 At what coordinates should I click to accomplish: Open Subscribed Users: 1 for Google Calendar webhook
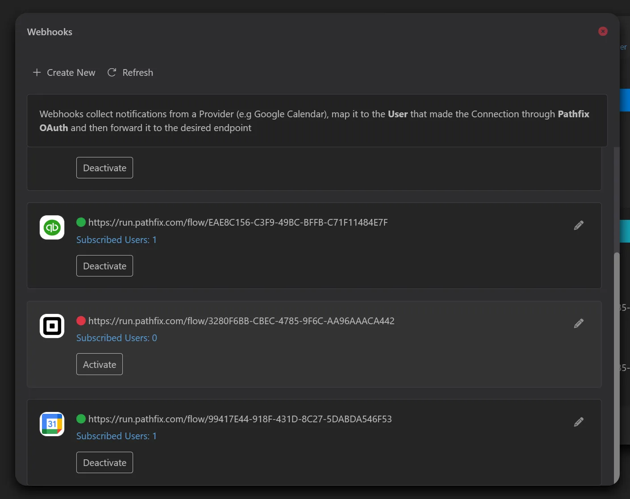tap(117, 436)
